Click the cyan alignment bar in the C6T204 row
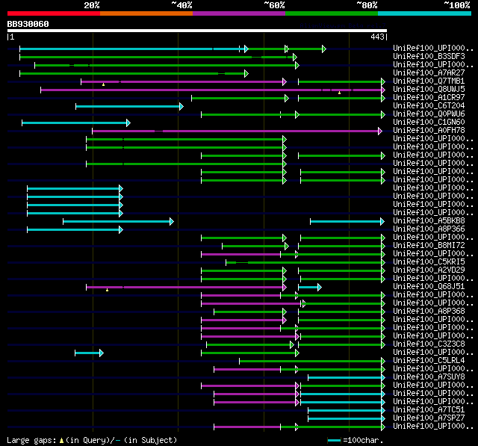The height and width of the screenshot is (446, 478). pyautogui.click(x=128, y=106)
